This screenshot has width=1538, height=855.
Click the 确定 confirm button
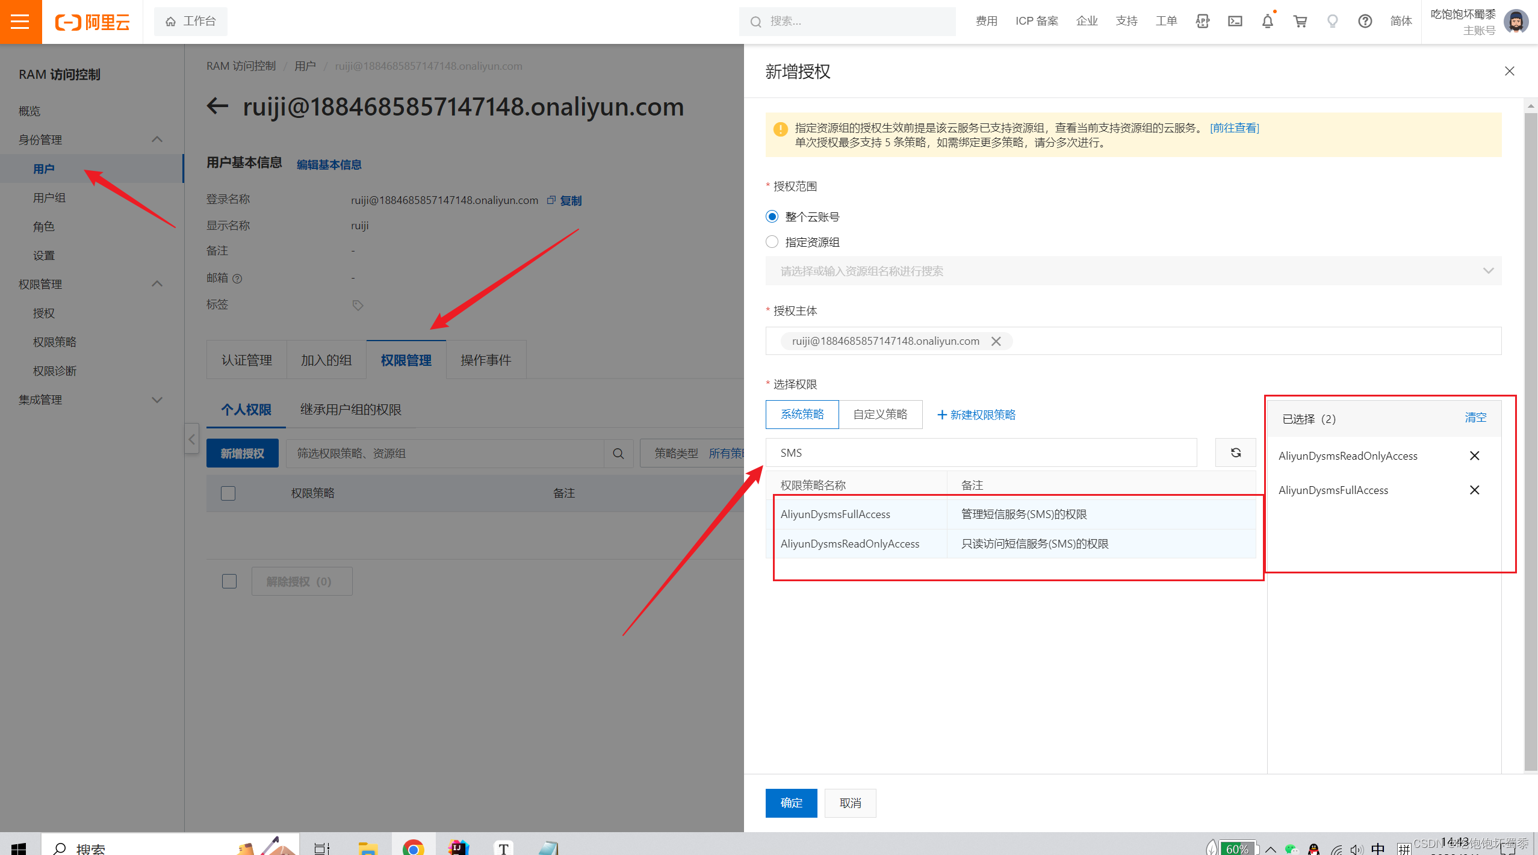coord(791,803)
